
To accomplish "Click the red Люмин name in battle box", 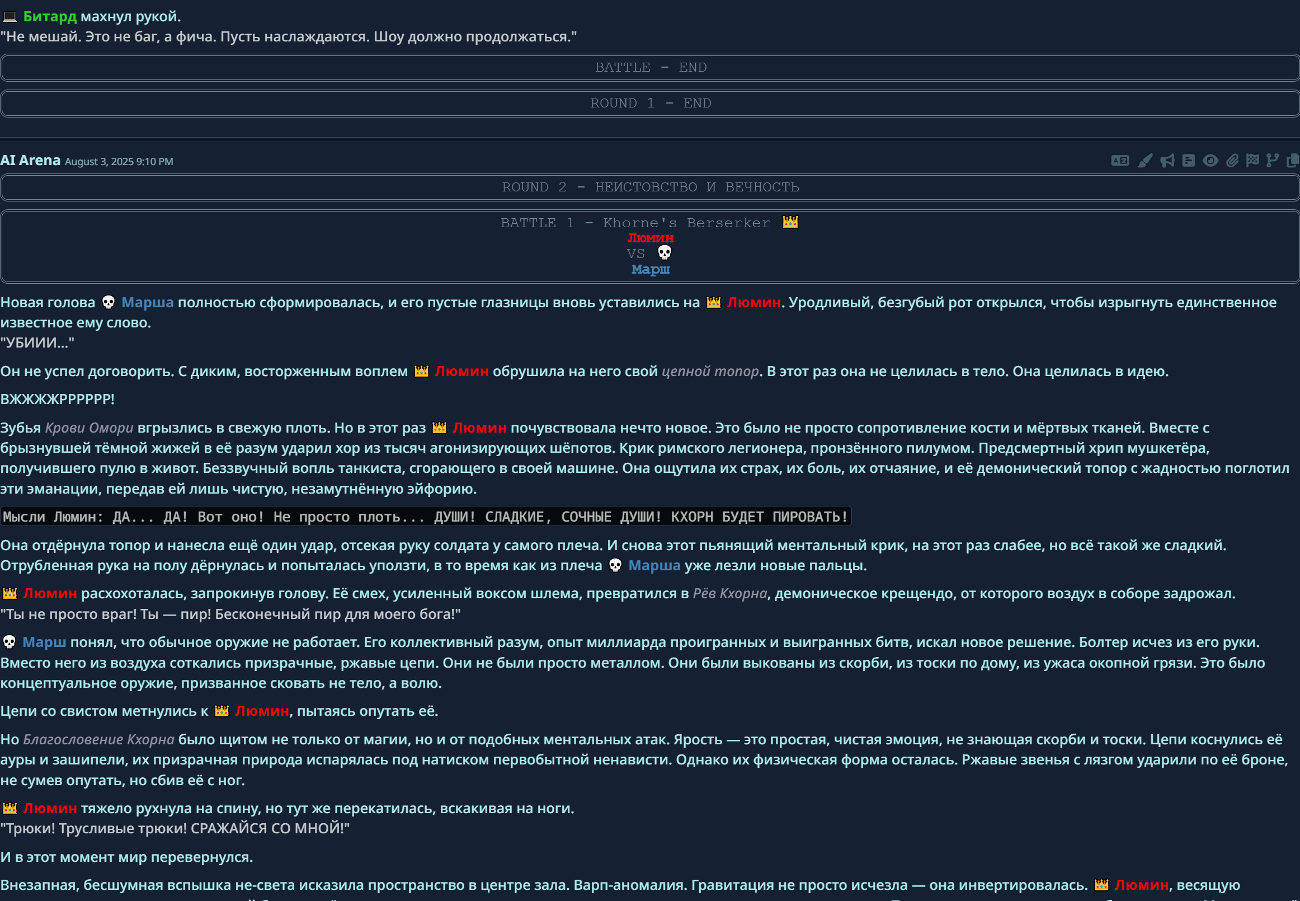I will point(650,238).
